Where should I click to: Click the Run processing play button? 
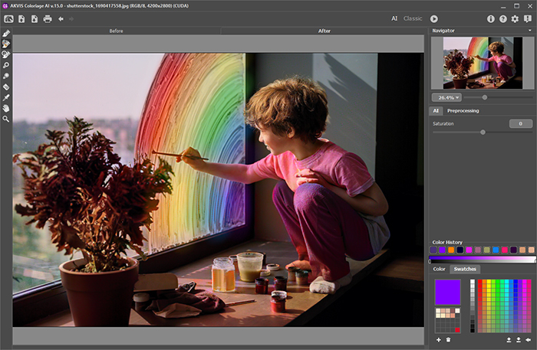pyautogui.click(x=434, y=18)
